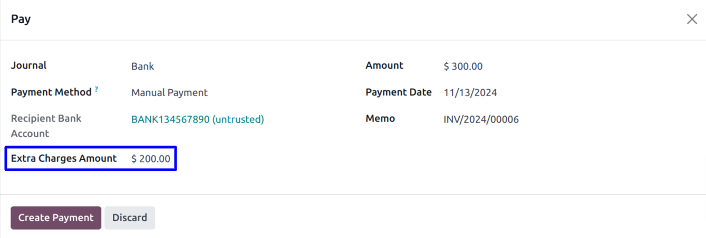Click the (untrusted) text in bank account

238,120
